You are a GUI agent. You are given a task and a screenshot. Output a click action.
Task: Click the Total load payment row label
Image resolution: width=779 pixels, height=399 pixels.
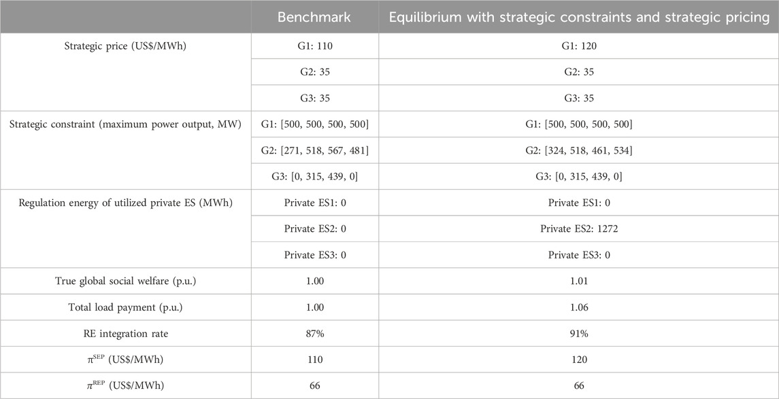click(x=125, y=307)
